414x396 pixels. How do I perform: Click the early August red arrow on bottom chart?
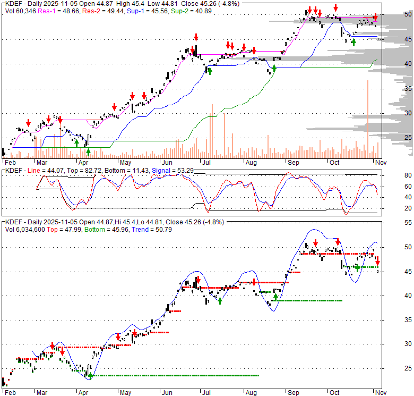[x=254, y=283]
